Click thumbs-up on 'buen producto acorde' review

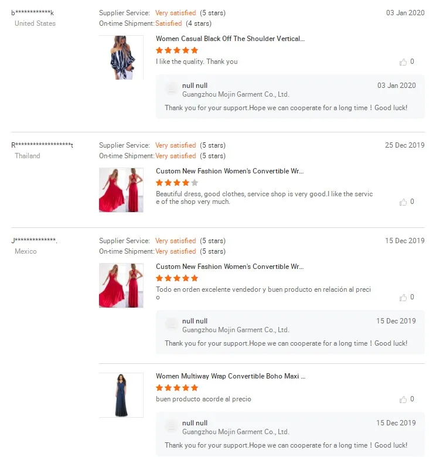tap(403, 400)
